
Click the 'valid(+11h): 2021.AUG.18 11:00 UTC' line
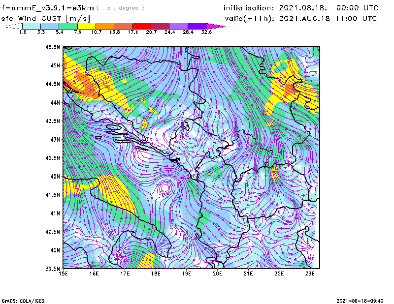pos(301,19)
